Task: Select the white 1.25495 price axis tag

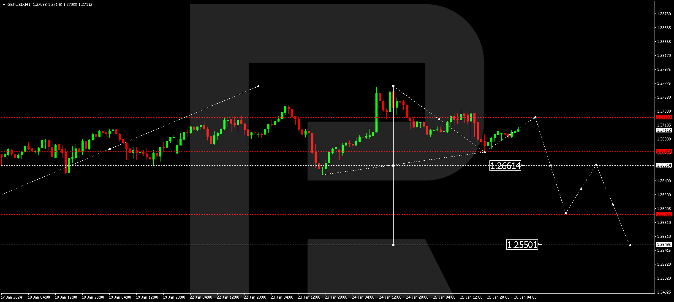Action: tap(663, 245)
